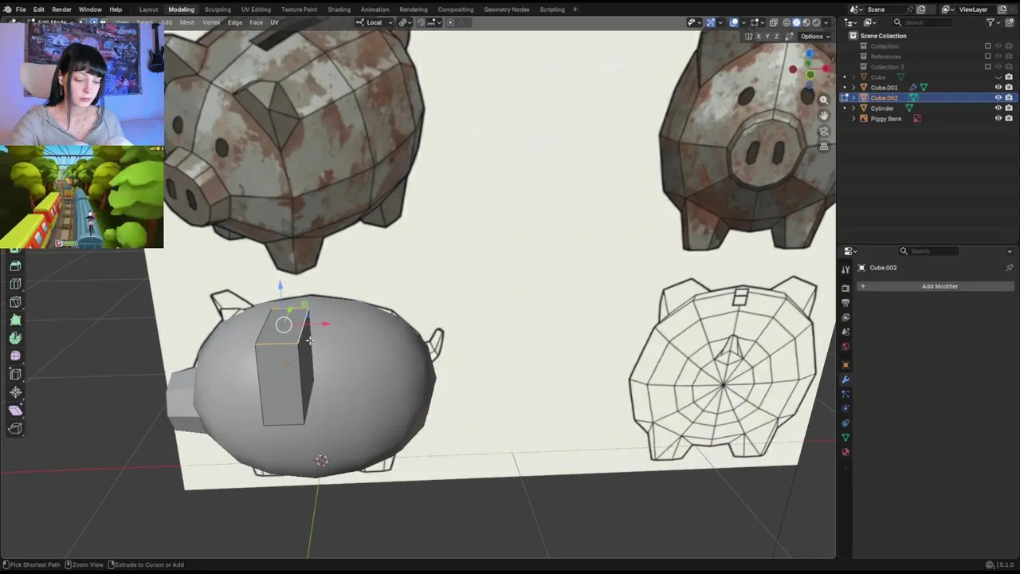Click the pan view hand icon
The image size is (1020, 574).
[x=824, y=116]
